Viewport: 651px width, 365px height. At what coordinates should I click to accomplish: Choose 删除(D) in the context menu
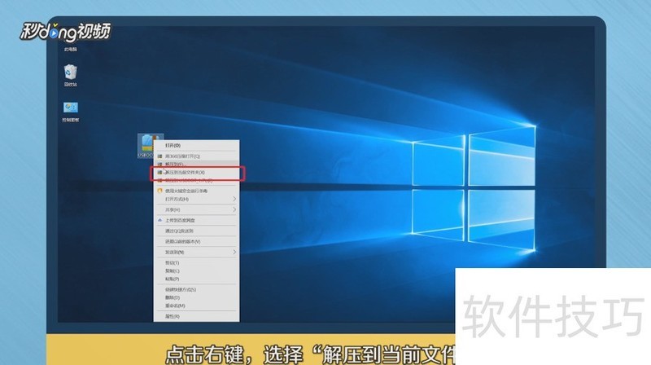(196, 297)
